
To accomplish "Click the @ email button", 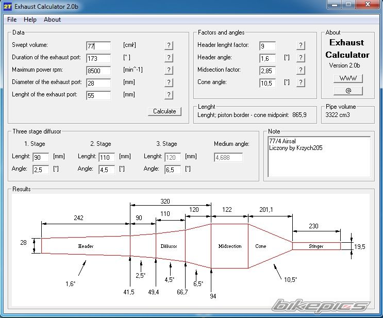I will coord(348,91).
